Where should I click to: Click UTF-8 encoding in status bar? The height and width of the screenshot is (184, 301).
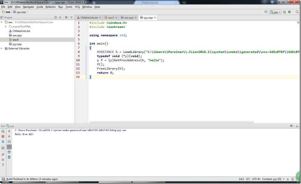256,179
